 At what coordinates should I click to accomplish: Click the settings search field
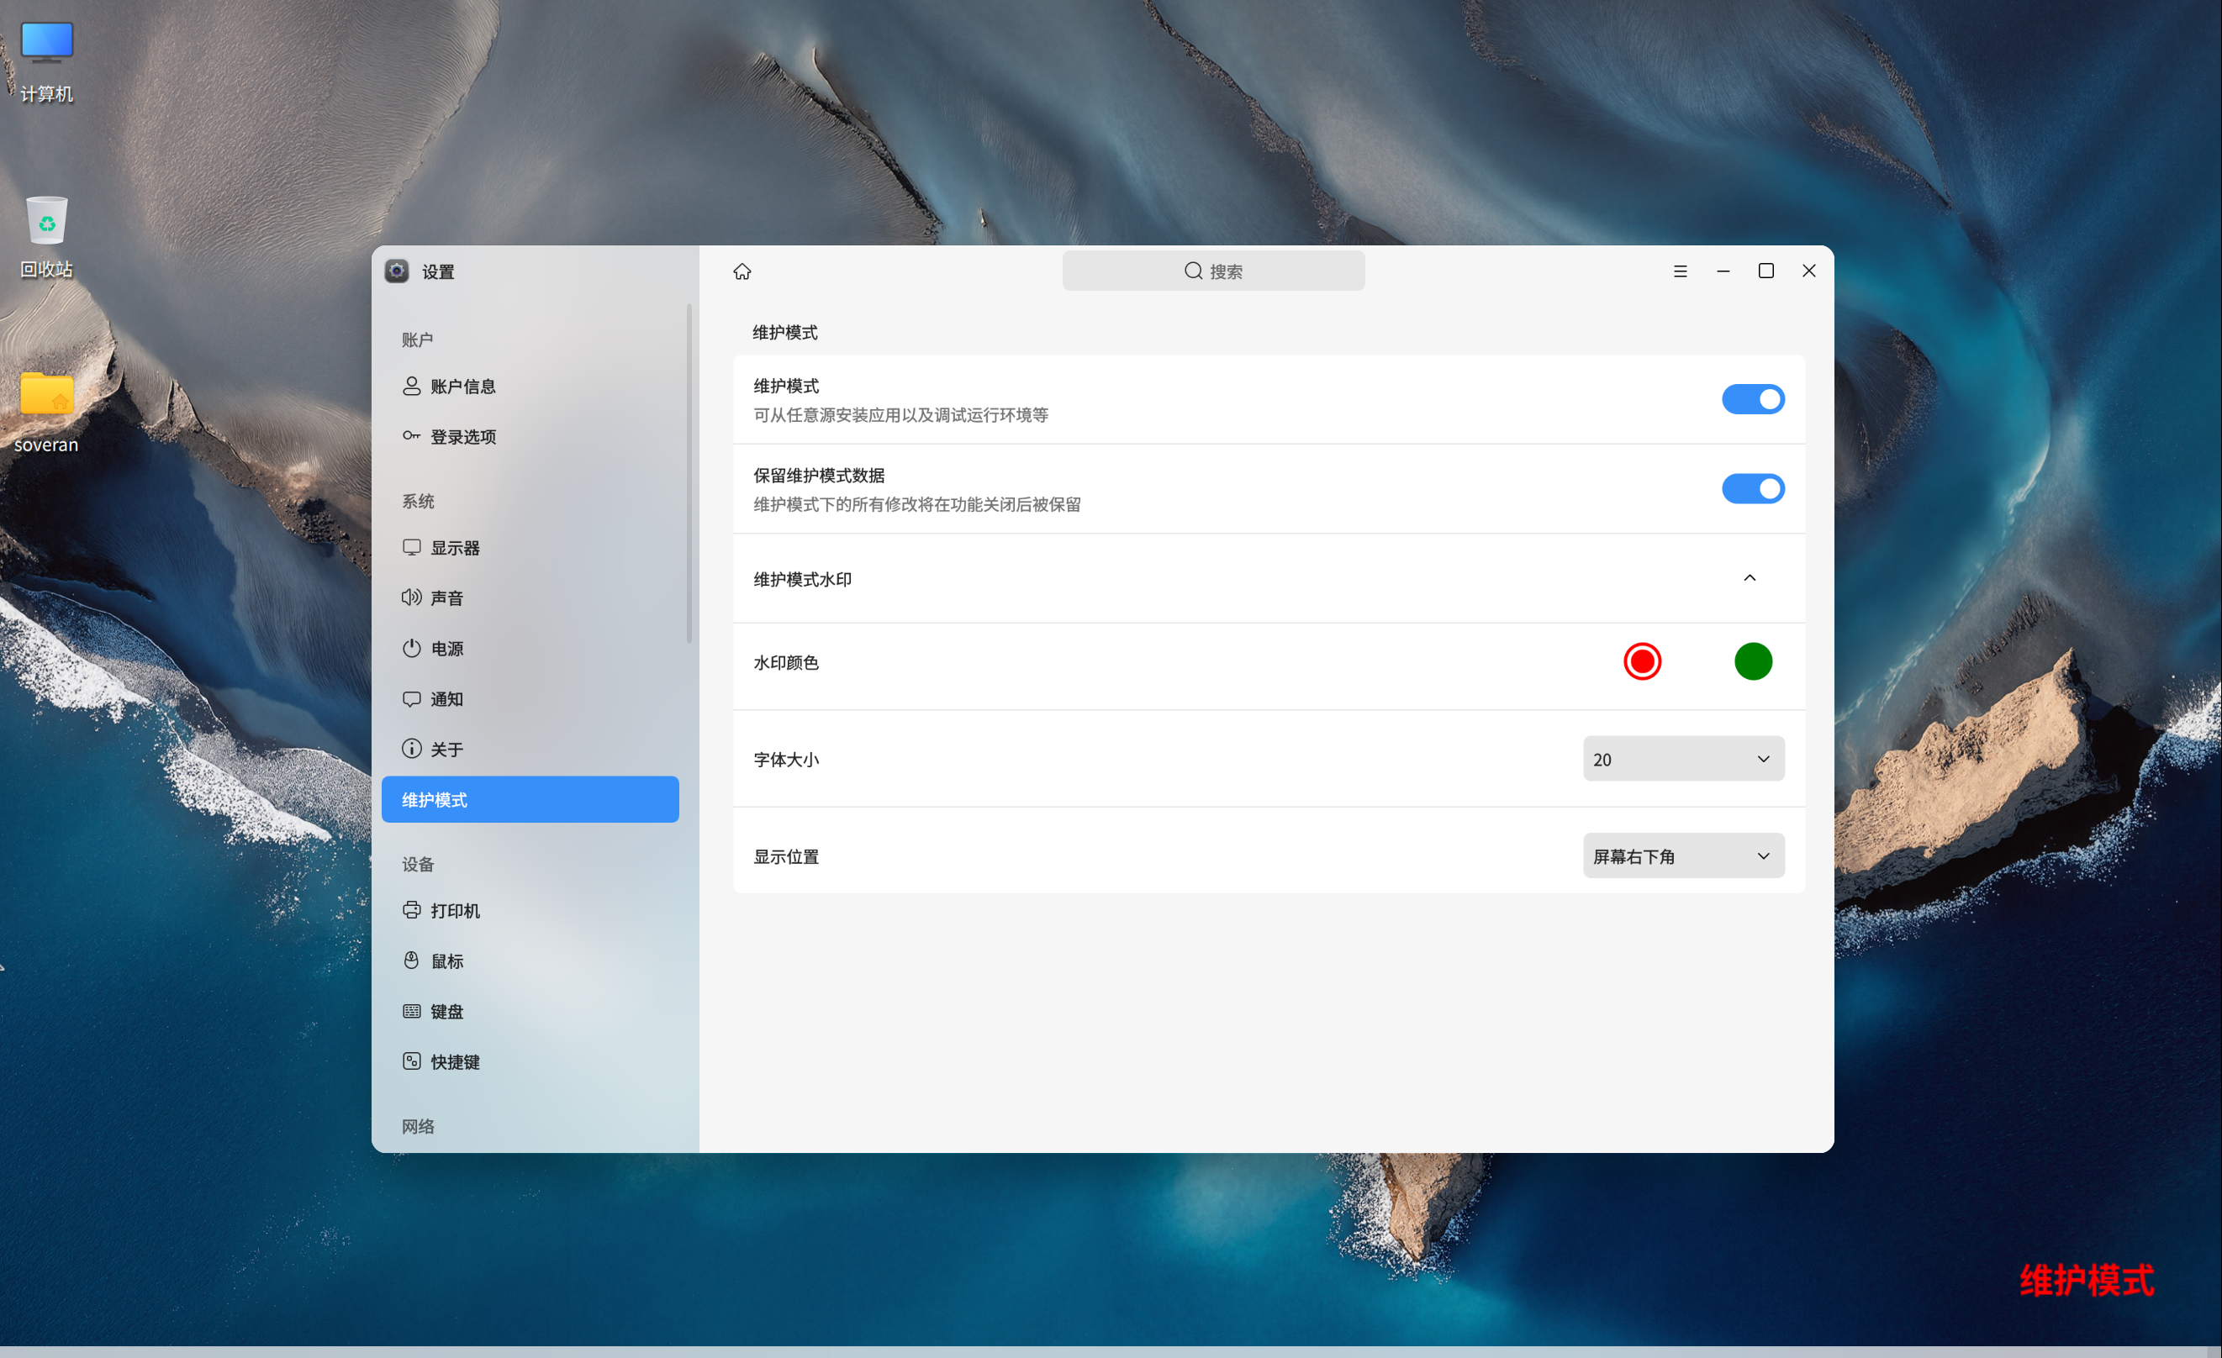pyautogui.click(x=1212, y=271)
